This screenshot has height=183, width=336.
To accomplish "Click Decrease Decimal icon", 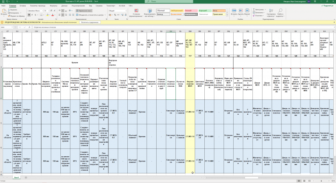I will point(125,15).
